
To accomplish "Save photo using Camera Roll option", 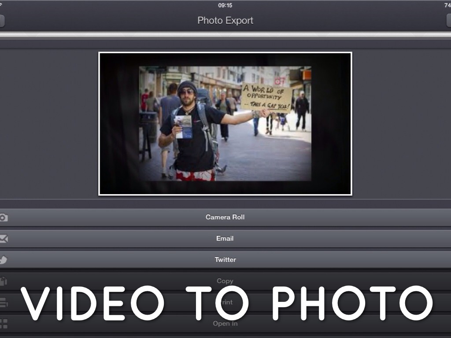I will (x=225, y=217).
